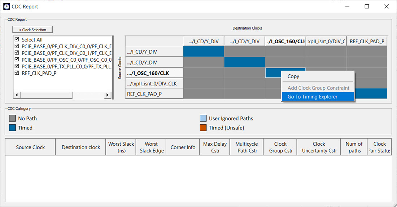Toggle the PF_OSC_C0_0 clock checkbox
This screenshot has width=397, height=207.
tap(17, 60)
